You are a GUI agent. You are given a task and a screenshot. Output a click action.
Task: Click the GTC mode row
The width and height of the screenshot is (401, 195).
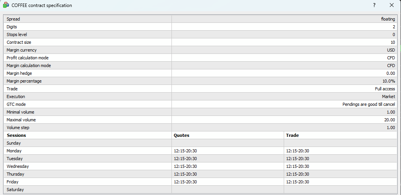click(x=16, y=104)
